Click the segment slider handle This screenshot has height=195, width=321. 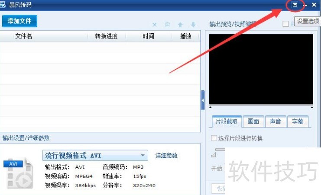[x=213, y=155]
